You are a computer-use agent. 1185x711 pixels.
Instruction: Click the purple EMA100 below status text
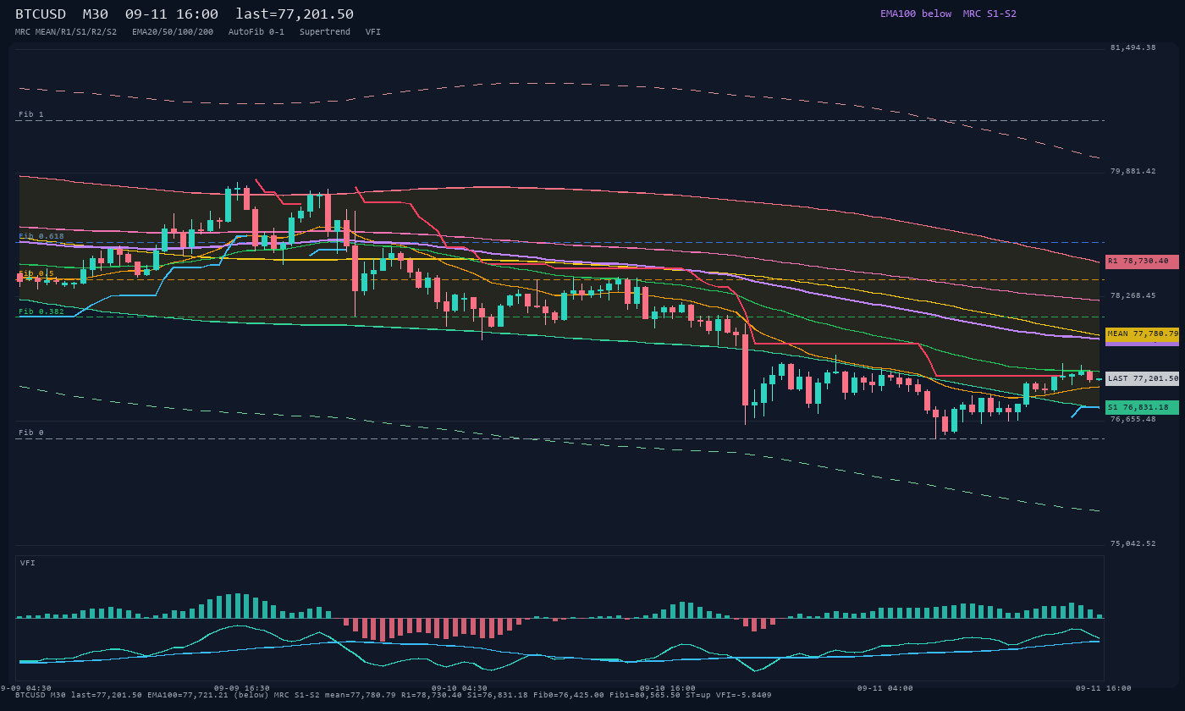[916, 14]
